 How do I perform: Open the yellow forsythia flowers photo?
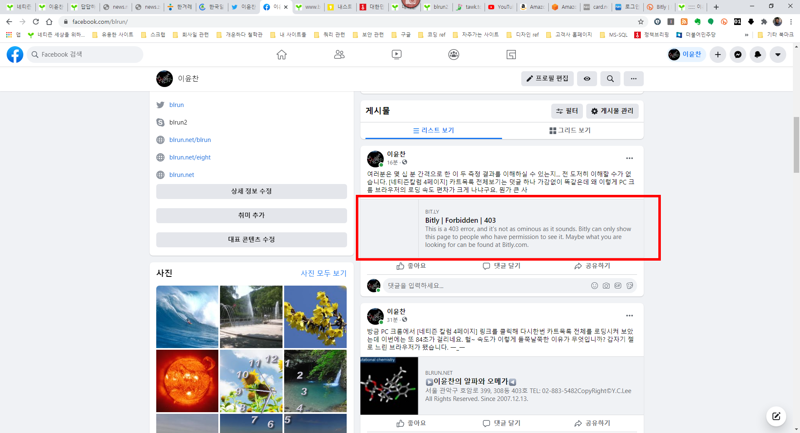coord(315,317)
